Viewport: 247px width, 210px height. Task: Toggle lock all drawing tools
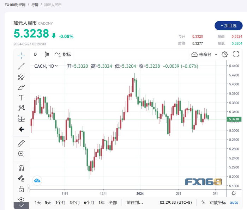coord(21,189)
